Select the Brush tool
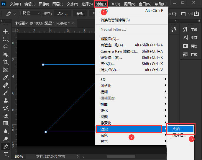The width and height of the screenshot is (202, 160). 5,93
